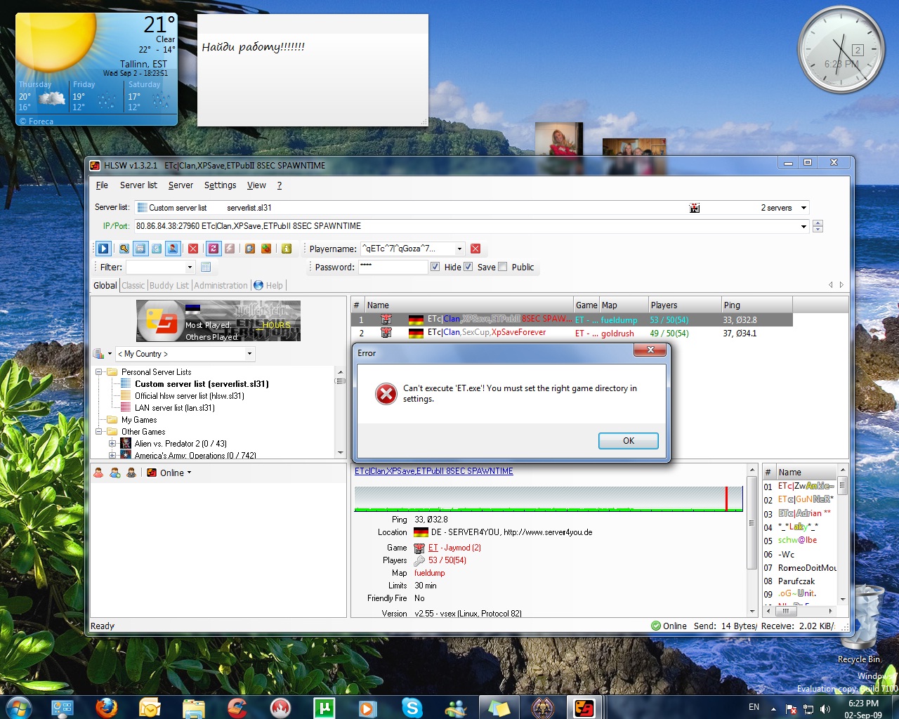Click the yellow info icon in the toolbar
The height and width of the screenshot is (719, 899).
(x=287, y=249)
